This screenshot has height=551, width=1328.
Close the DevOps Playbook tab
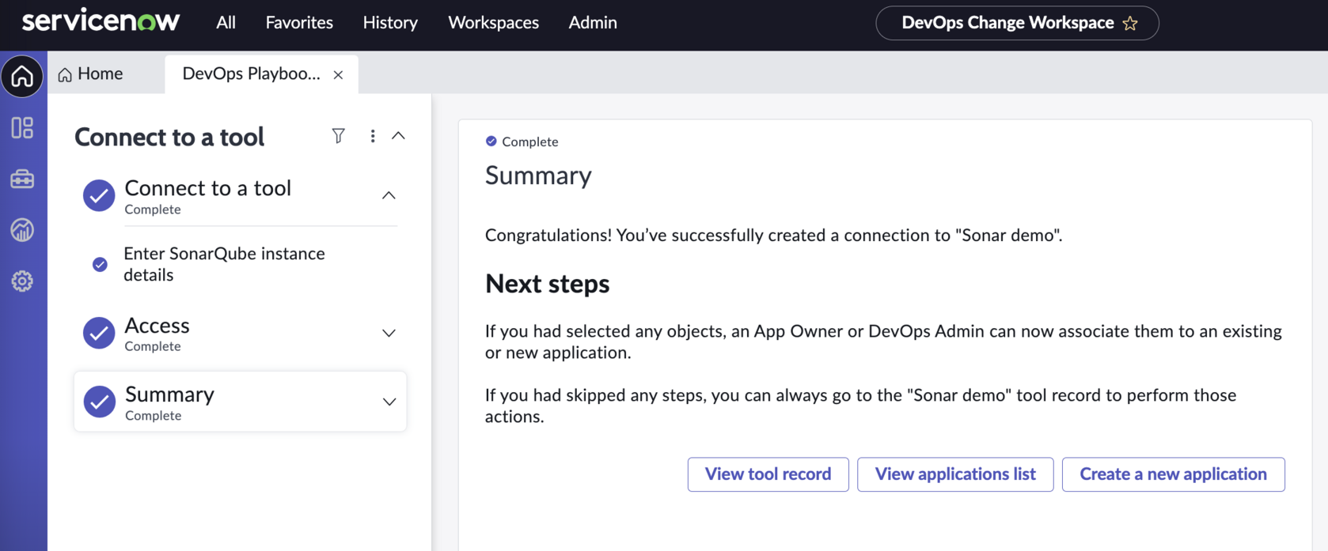tap(338, 74)
